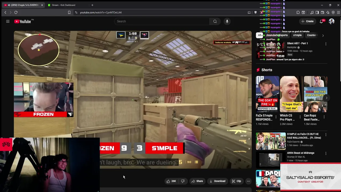
Task: Click the Create button
Action: pos(307,21)
